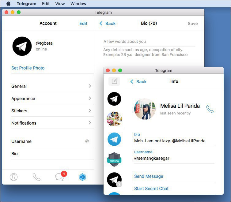Click the @ icon next to Username
This screenshot has height=202, width=231.
pyautogui.click(x=87, y=141)
